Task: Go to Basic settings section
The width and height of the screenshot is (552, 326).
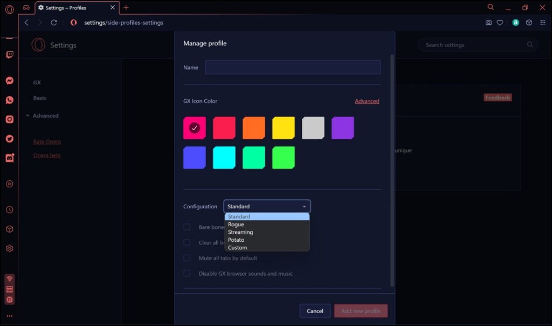Action: 40,98
